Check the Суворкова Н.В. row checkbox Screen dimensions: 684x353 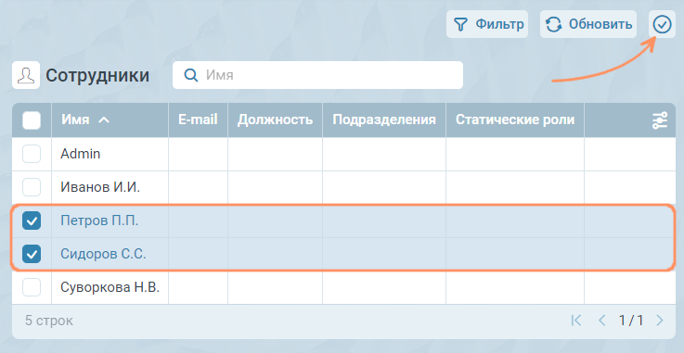(x=32, y=287)
